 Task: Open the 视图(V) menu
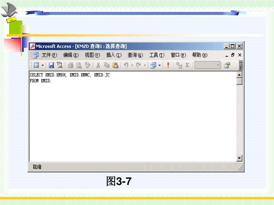[x=92, y=55]
